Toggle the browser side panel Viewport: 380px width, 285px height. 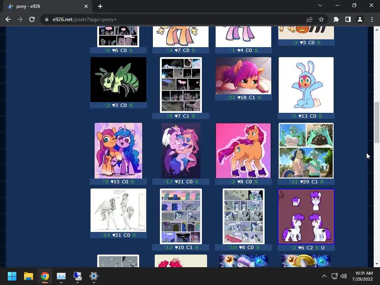pyautogui.click(x=348, y=19)
